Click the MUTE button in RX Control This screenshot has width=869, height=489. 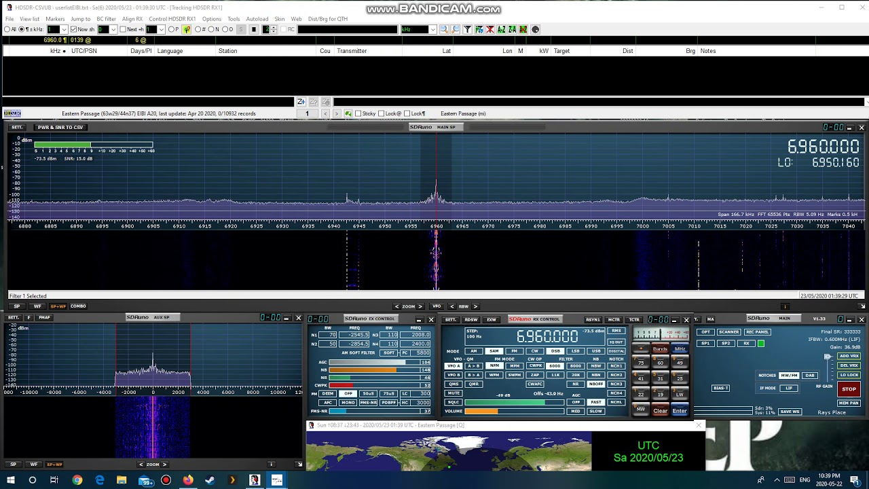click(x=454, y=393)
